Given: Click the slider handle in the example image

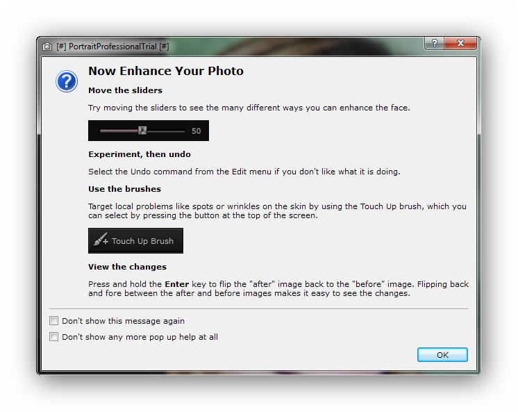Looking at the screenshot, I should [x=142, y=131].
